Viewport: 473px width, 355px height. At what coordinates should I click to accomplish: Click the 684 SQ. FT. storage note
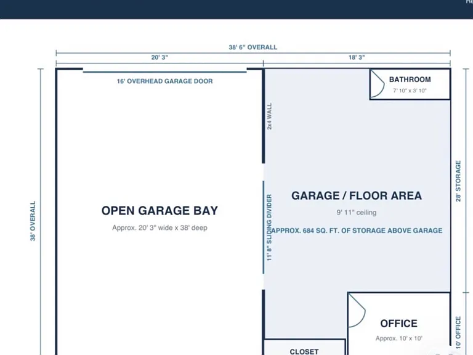tap(357, 231)
